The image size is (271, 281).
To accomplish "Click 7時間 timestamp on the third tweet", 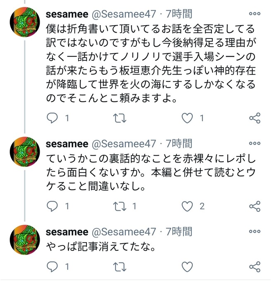I will (x=179, y=231).
